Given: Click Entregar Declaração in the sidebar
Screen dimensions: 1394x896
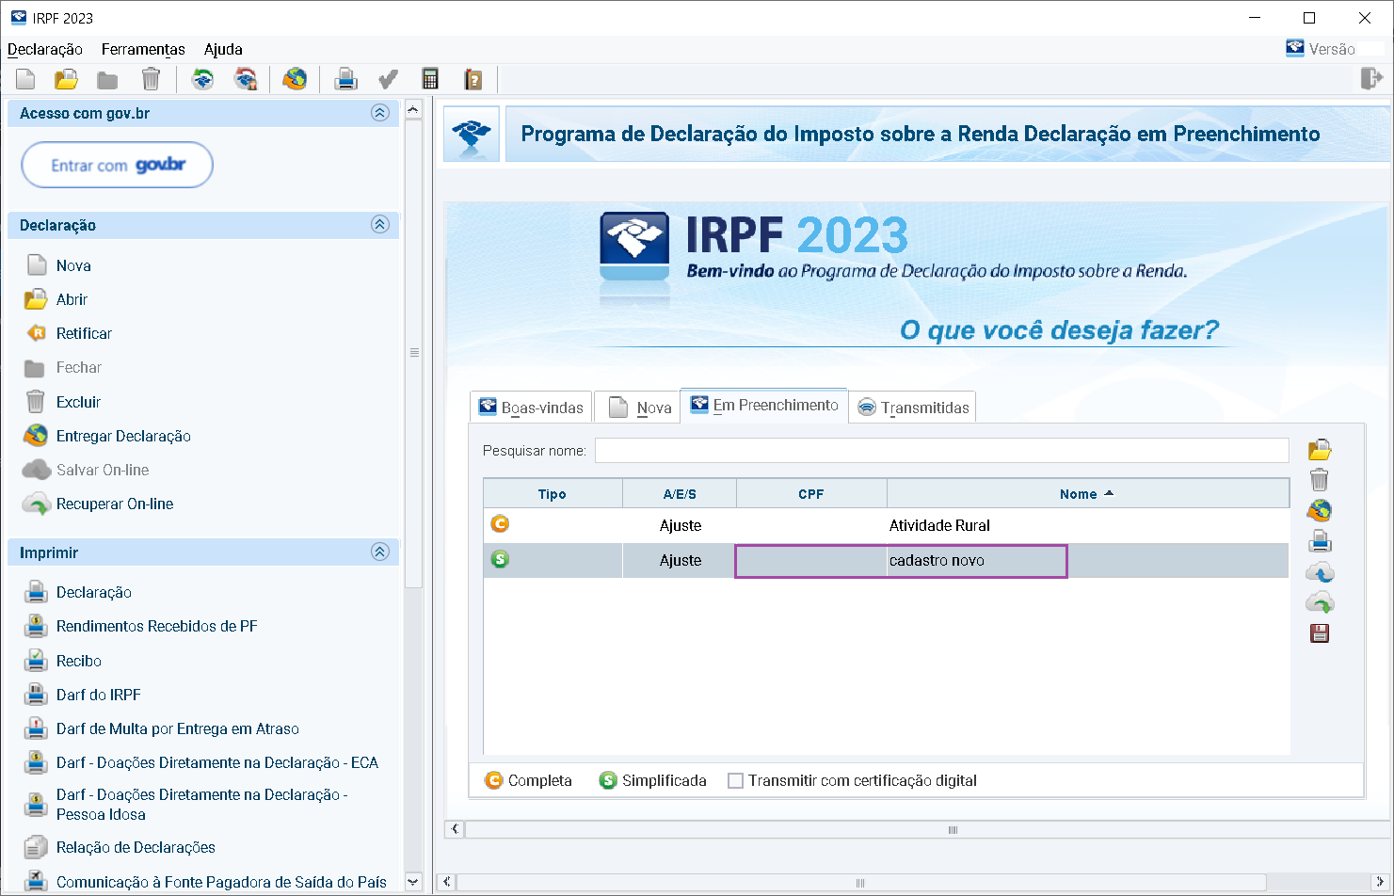Looking at the screenshot, I should [x=123, y=436].
